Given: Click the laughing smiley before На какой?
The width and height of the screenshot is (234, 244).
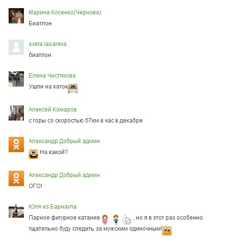Looking at the screenshot, I should tap(33, 154).
